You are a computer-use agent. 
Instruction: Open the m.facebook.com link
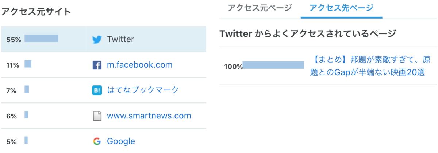[139, 65]
